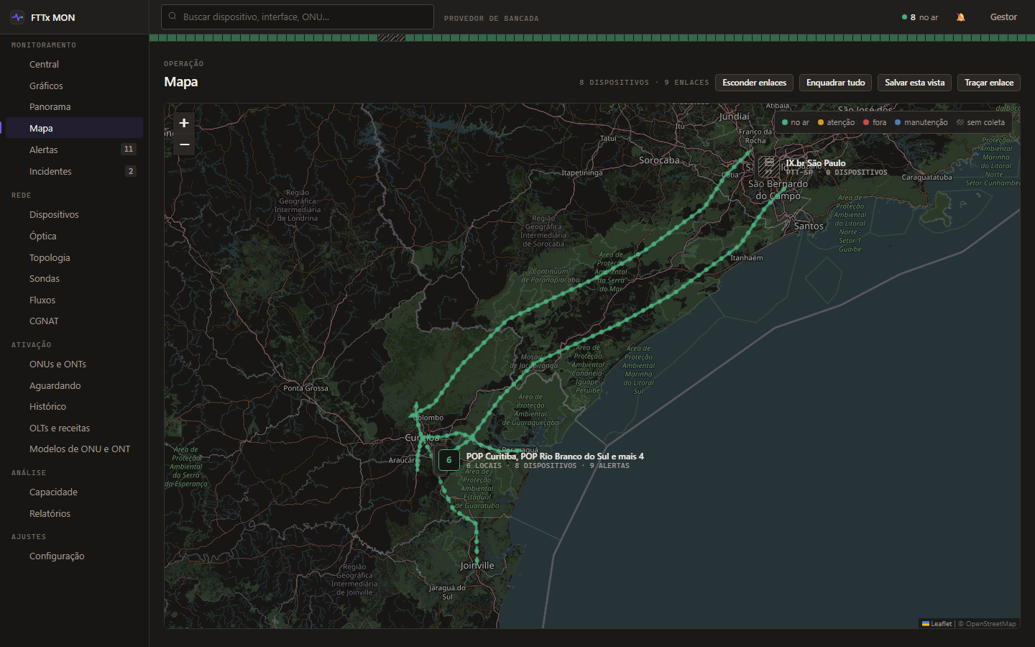Open Alertas in the sidebar
Screen dimensions: 1035x647
tap(74, 150)
